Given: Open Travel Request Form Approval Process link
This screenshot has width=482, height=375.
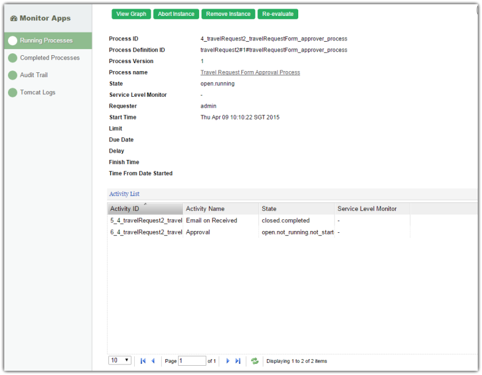Looking at the screenshot, I should [250, 72].
